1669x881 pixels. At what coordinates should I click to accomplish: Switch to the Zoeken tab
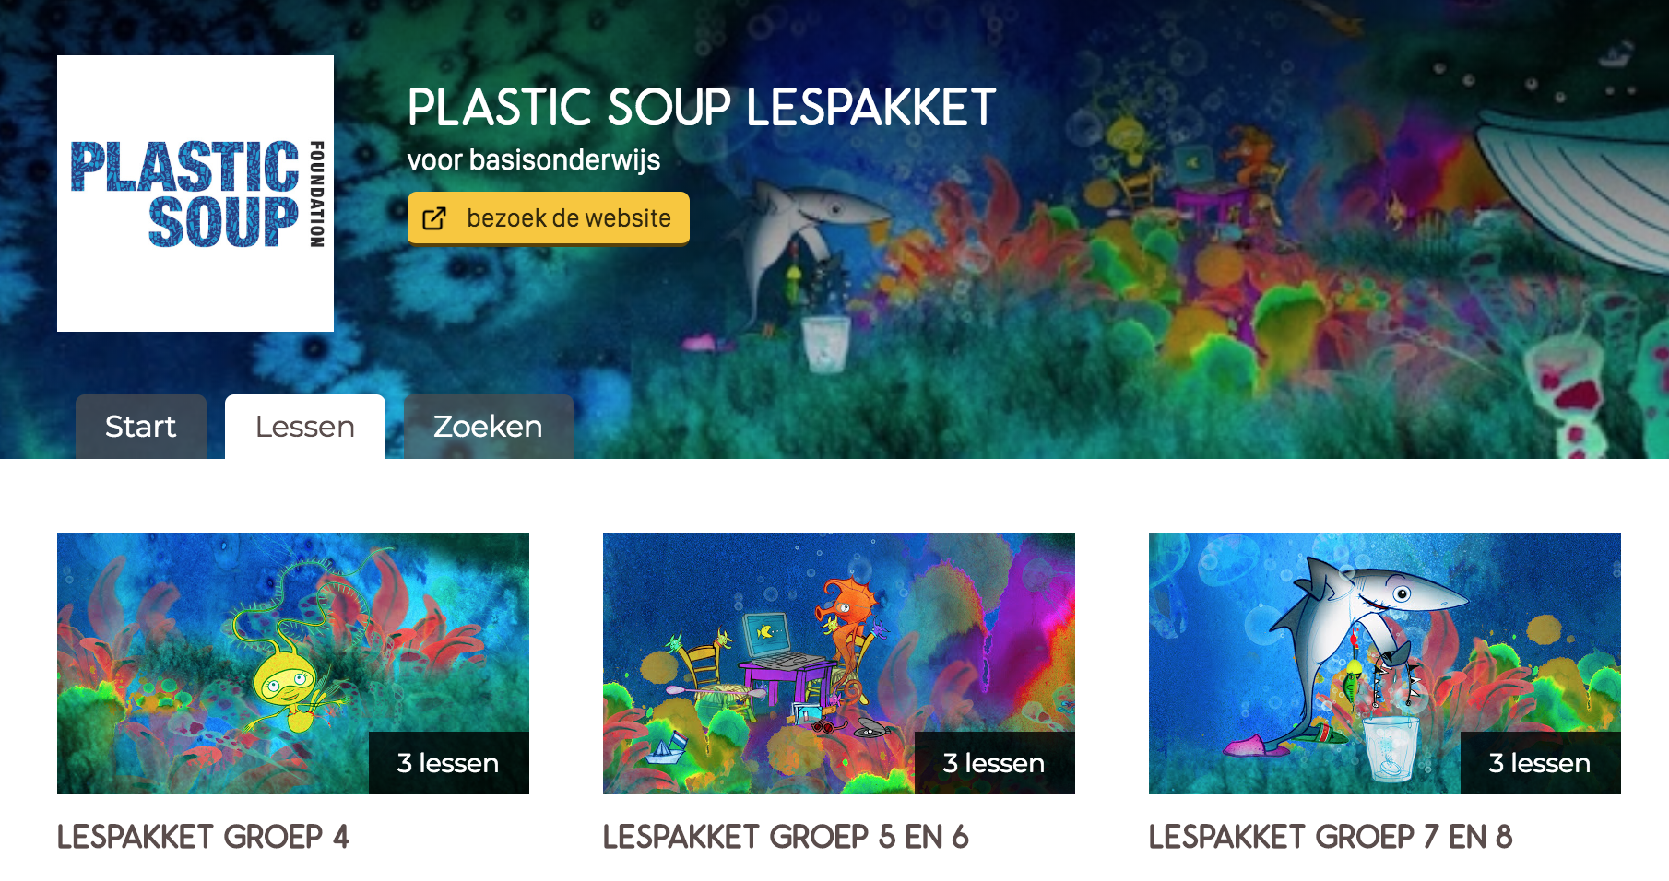click(488, 427)
